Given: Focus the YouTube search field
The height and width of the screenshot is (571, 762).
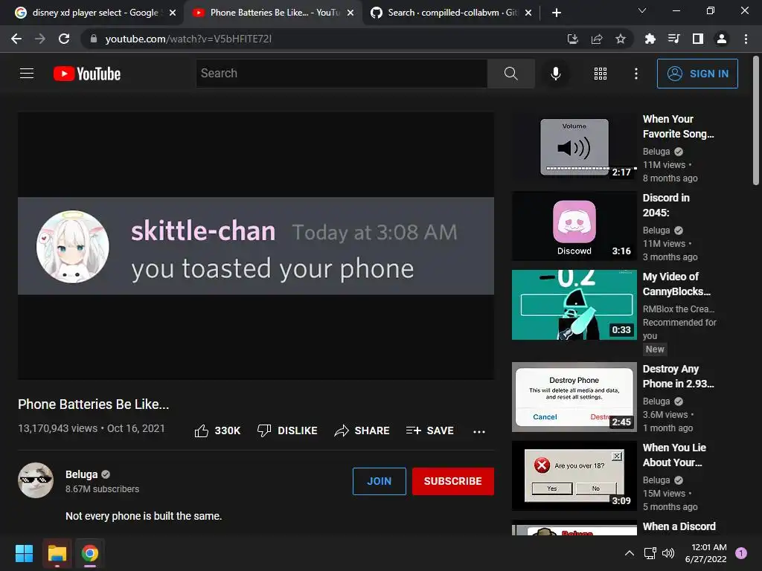Looking at the screenshot, I should [x=342, y=74].
